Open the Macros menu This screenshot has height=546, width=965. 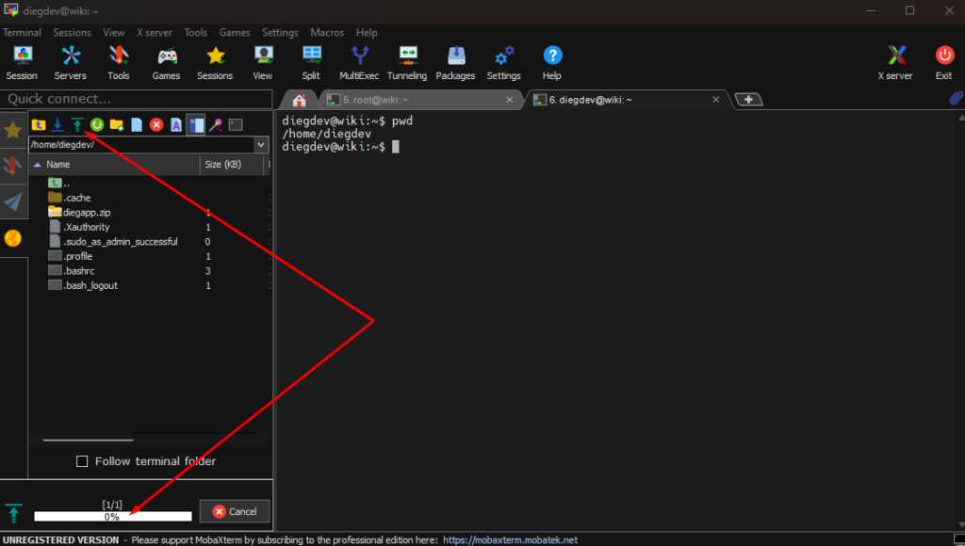327,33
